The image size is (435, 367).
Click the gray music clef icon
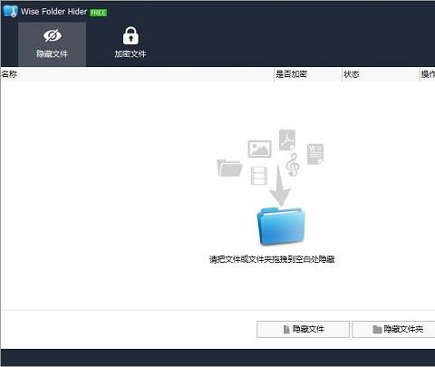(293, 164)
